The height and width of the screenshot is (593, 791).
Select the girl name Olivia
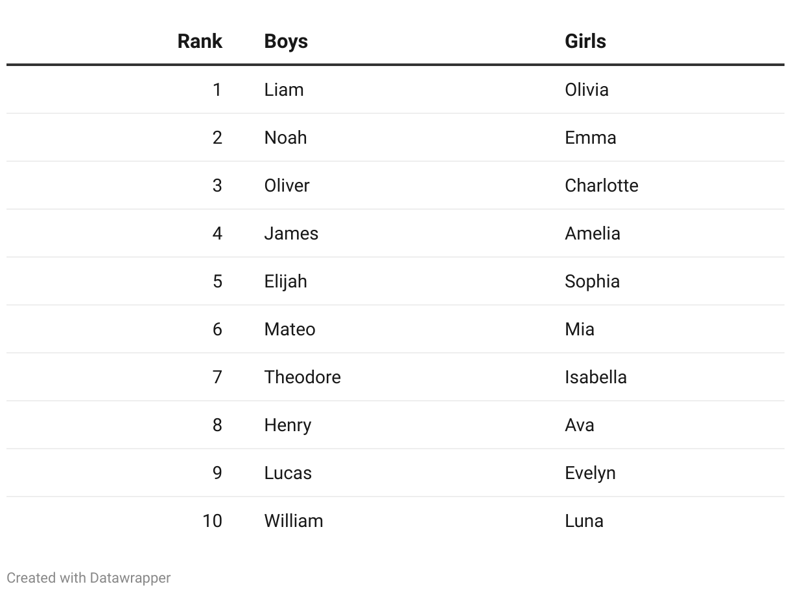(x=587, y=89)
